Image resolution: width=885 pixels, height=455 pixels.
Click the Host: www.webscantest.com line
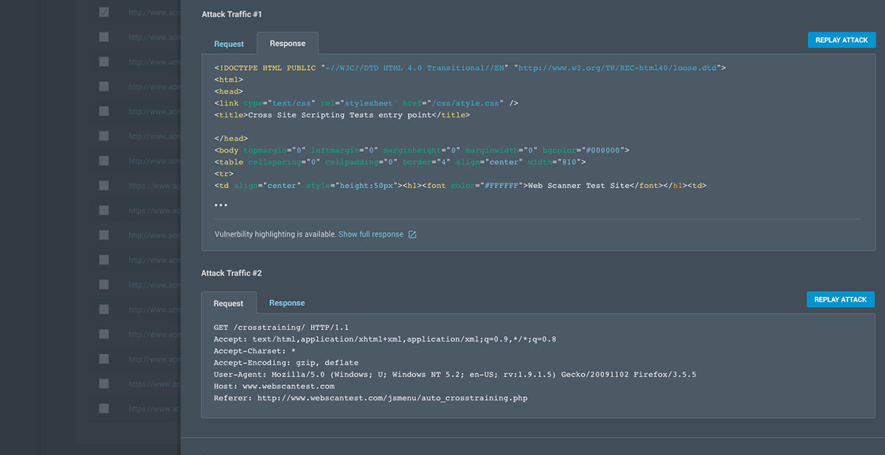274,386
